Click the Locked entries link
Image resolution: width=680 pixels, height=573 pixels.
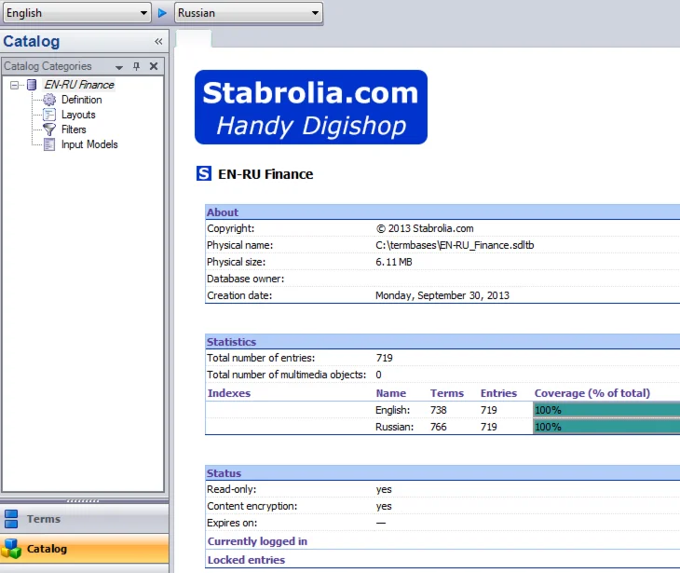coord(246,560)
